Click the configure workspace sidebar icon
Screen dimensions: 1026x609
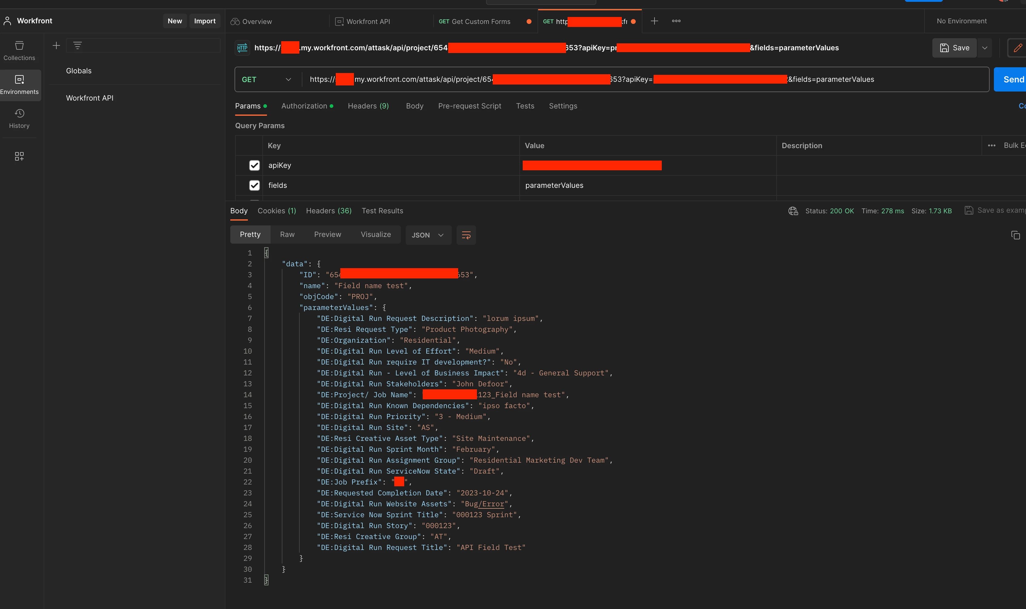[x=19, y=156]
